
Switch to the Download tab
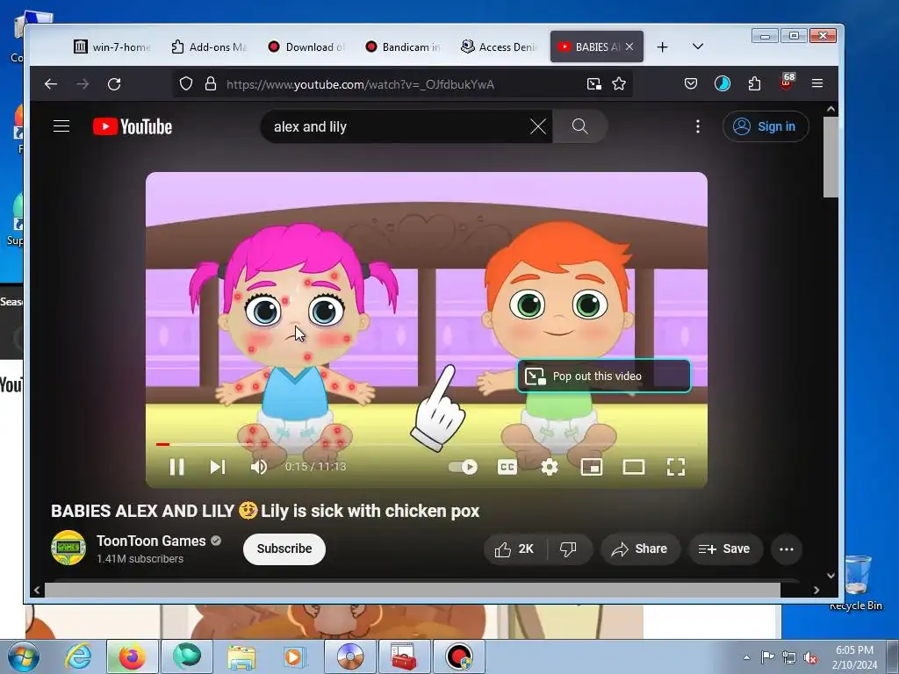306,47
